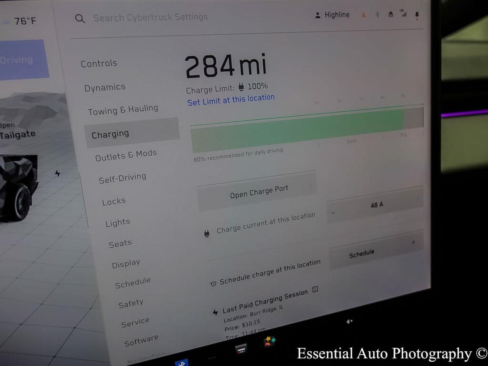The width and height of the screenshot is (488, 366).
Task: Tap the gray end of charge limit bar
Action: click(414, 118)
